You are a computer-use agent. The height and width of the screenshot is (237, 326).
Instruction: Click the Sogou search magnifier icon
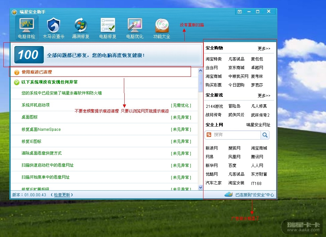[x=265, y=135]
